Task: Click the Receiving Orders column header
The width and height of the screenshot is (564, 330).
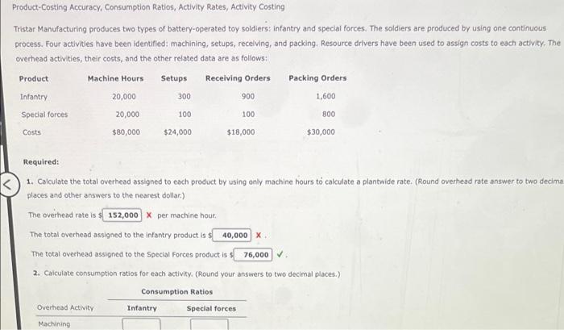Action: click(238, 78)
